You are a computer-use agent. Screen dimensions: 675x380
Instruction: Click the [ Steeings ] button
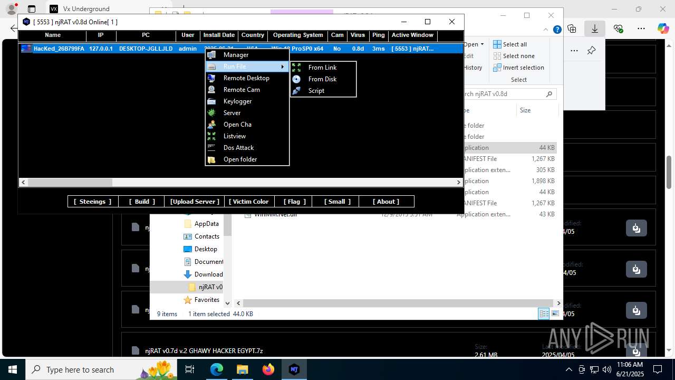[92, 202]
